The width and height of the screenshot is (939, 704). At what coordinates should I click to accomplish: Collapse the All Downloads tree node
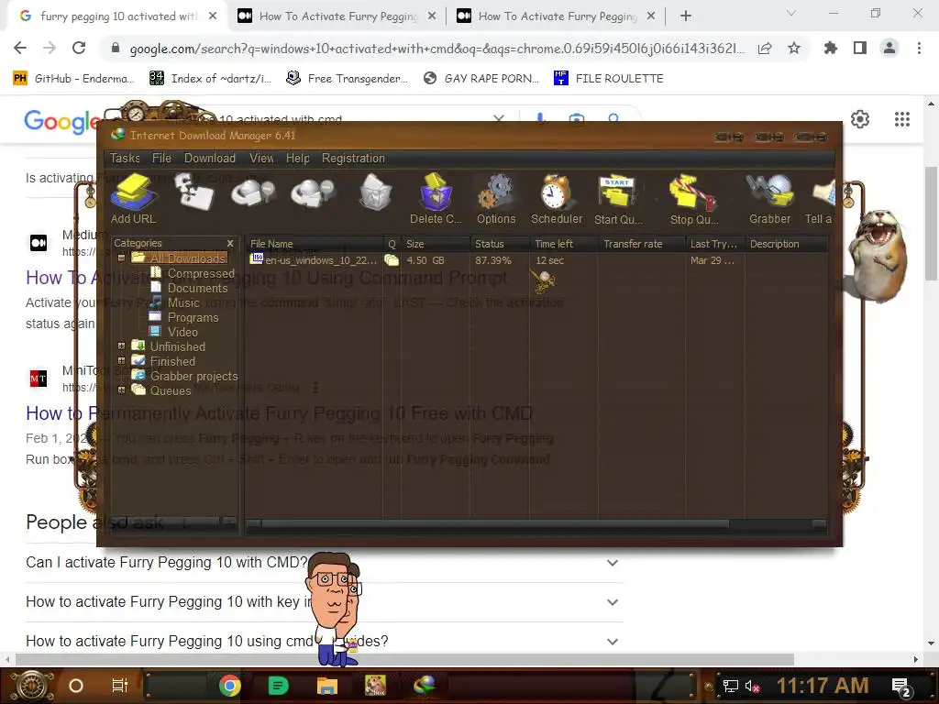pos(121,258)
